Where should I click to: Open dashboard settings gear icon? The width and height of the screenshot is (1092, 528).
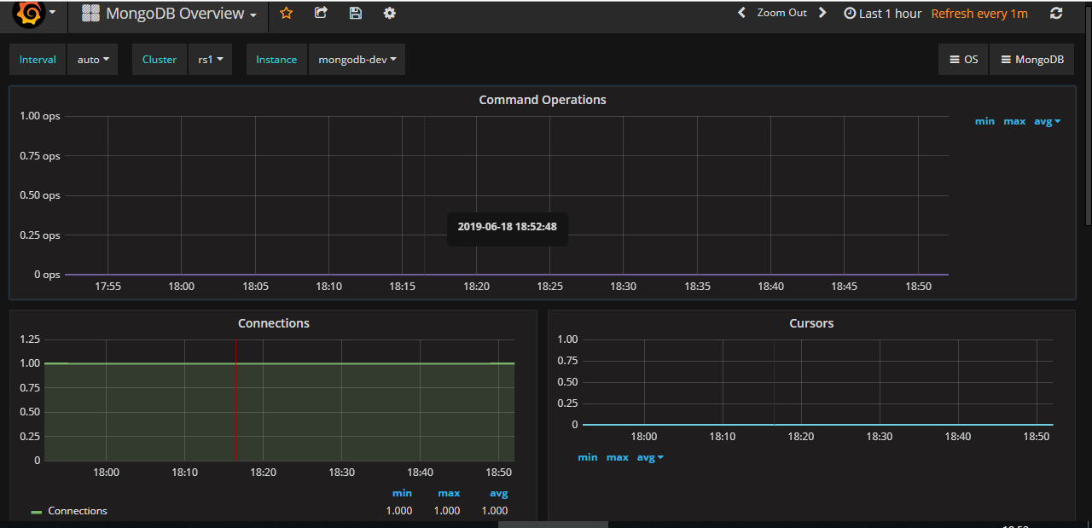tap(390, 13)
